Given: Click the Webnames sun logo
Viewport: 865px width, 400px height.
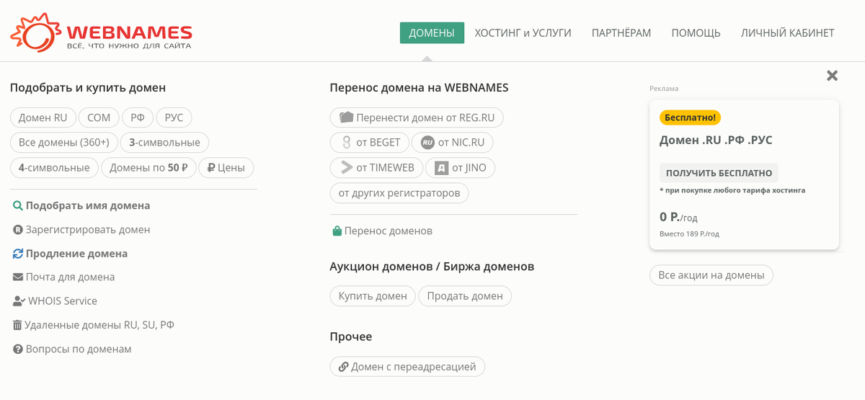Looking at the screenshot, I should (x=36, y=32).
